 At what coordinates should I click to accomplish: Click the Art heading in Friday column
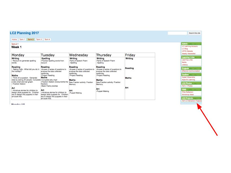(127, 88)
